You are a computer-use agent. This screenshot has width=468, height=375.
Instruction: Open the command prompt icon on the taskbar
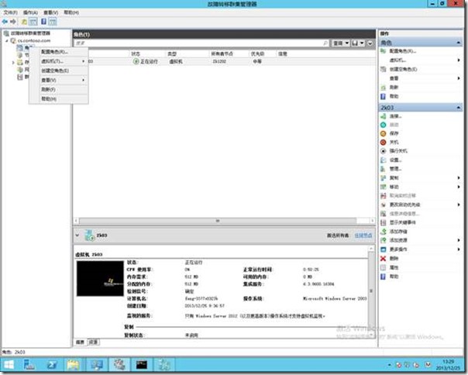[142, 365]
